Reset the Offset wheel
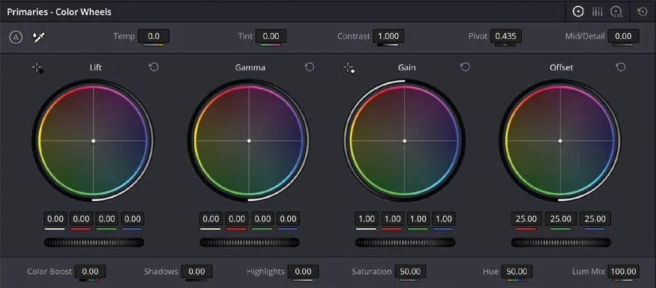Image resolution: width=656 pixels, height=288 pixels. click(621, 67)
